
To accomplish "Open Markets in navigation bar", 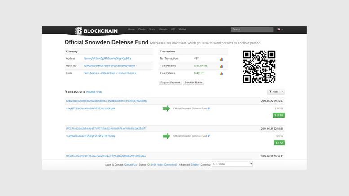I will (x=163, y=29).
